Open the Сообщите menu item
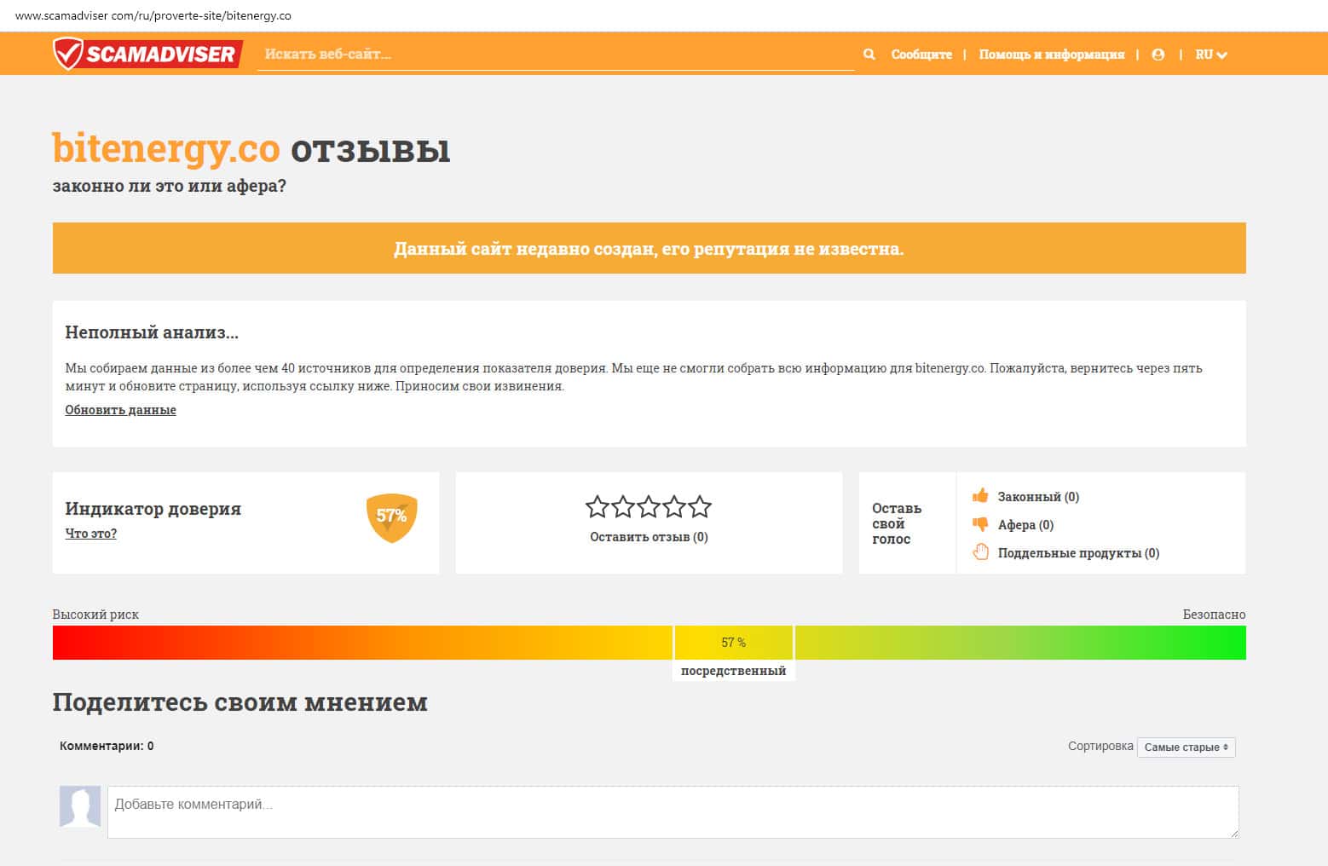This screenshot has height=866, width=1328. tap(921, 55)
